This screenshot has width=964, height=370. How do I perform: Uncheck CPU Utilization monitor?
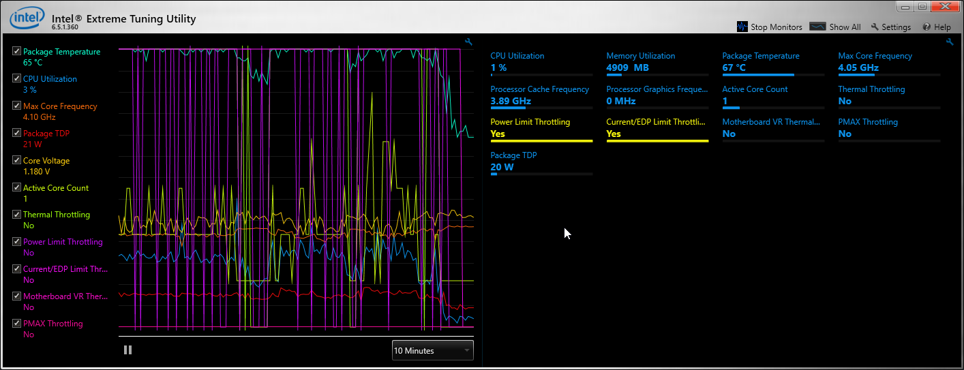[x=16, y=78]
